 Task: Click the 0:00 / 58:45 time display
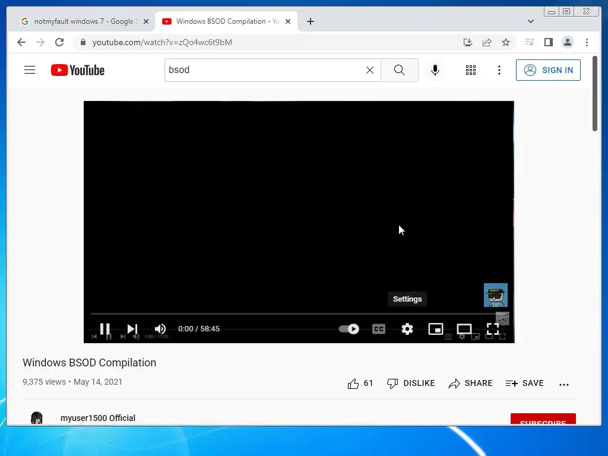[199, 329]
